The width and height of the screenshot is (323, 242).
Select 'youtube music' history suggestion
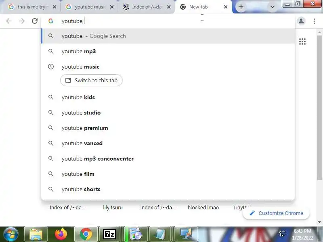[x=168, y=67]
